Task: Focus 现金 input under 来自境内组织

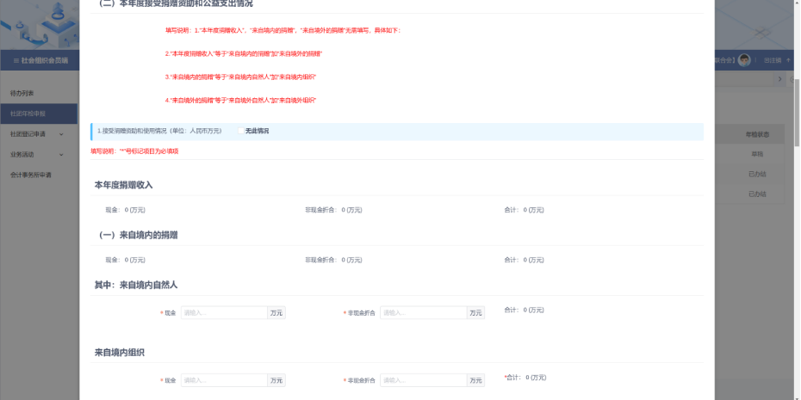Action: pyautogui.click(x=223, y=380)
